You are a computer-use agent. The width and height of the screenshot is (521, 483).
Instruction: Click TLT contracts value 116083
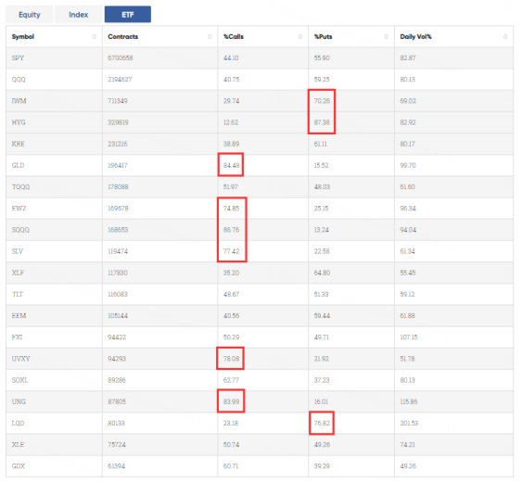pyautogui.click(x=118, y=294)
